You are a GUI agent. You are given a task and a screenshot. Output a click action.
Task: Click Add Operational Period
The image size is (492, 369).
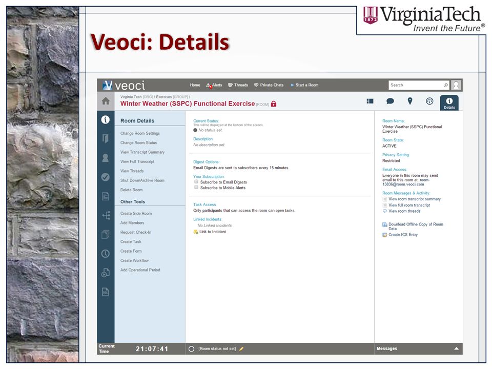[x=140, y=270]
